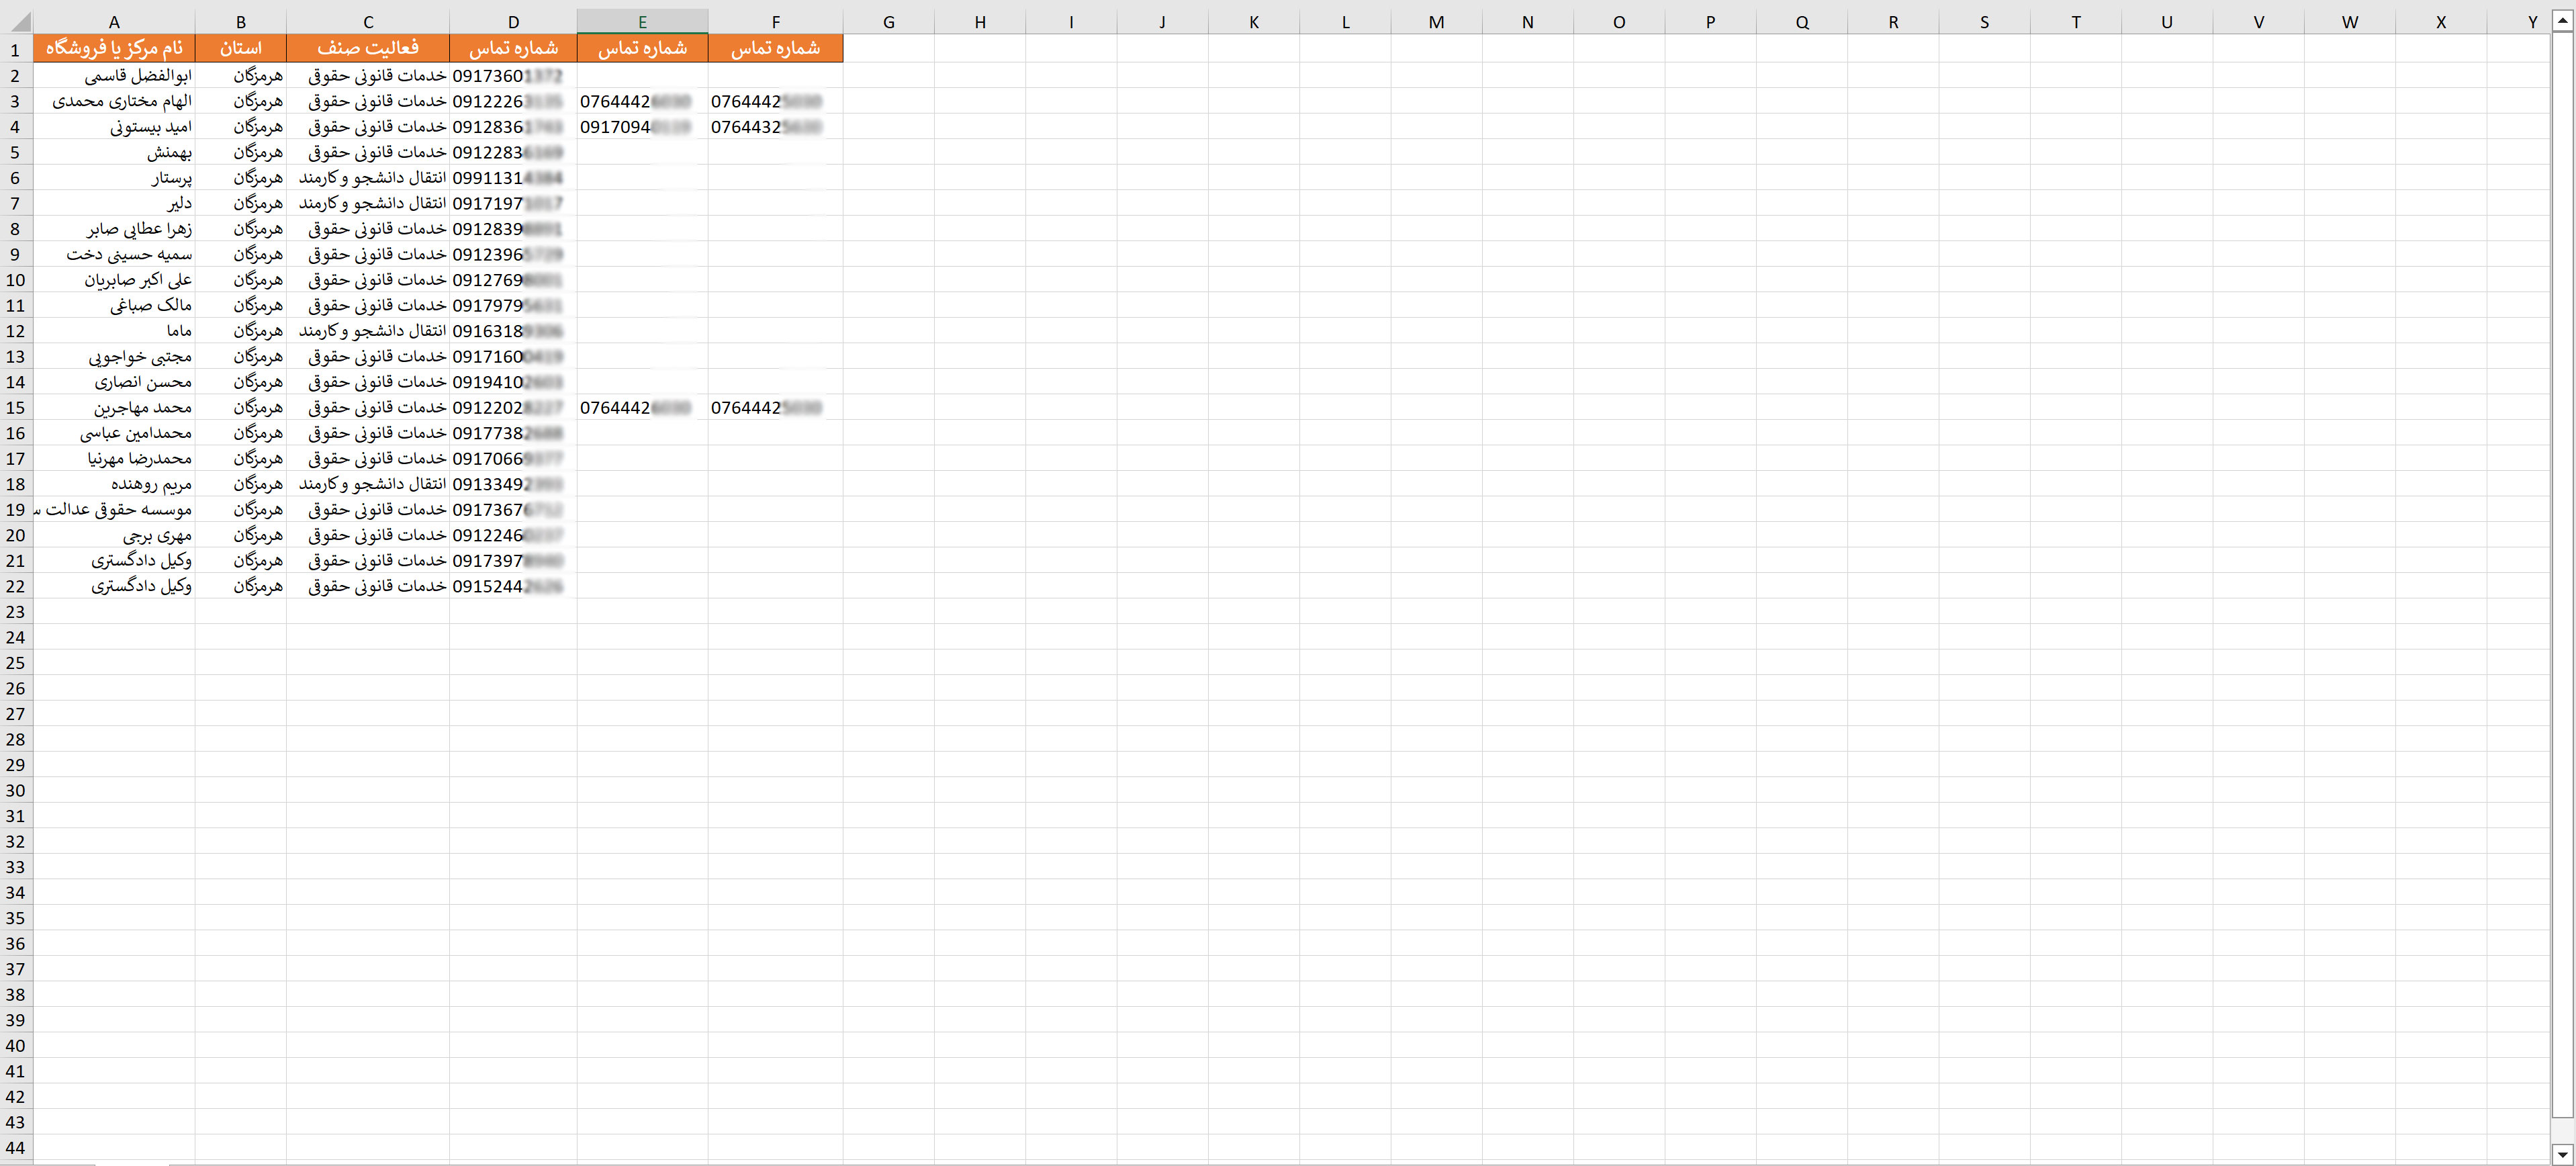Select 'وکیل دادگستری' cell in row 21
2576x1166 pixels.
[x=114, y=560]
